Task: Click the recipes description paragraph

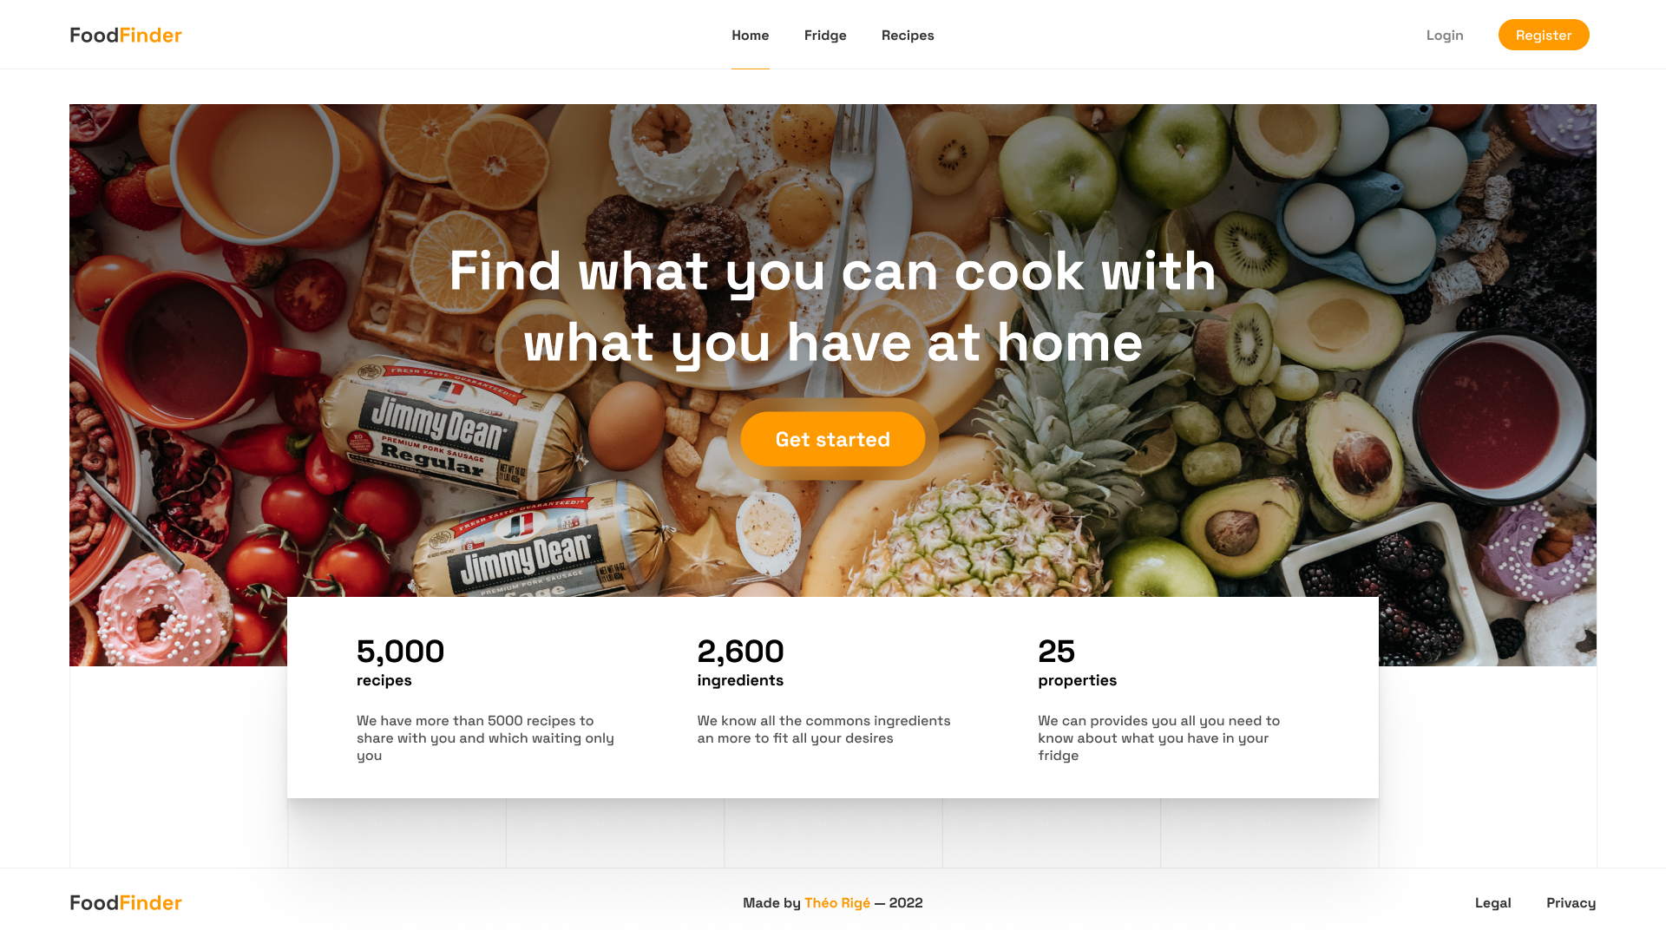Action: (x=486, y=737)
